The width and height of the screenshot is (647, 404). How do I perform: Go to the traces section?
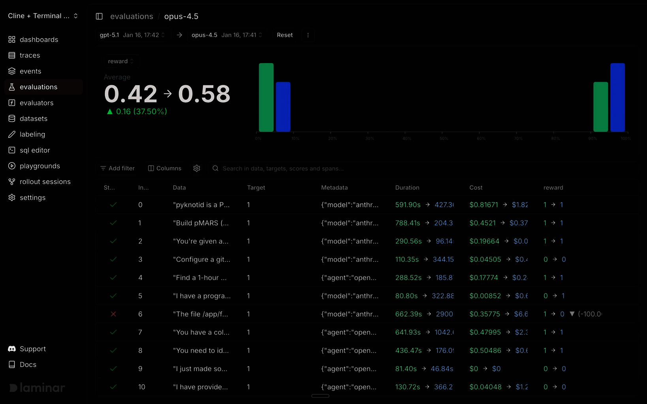tap(30, 55)
